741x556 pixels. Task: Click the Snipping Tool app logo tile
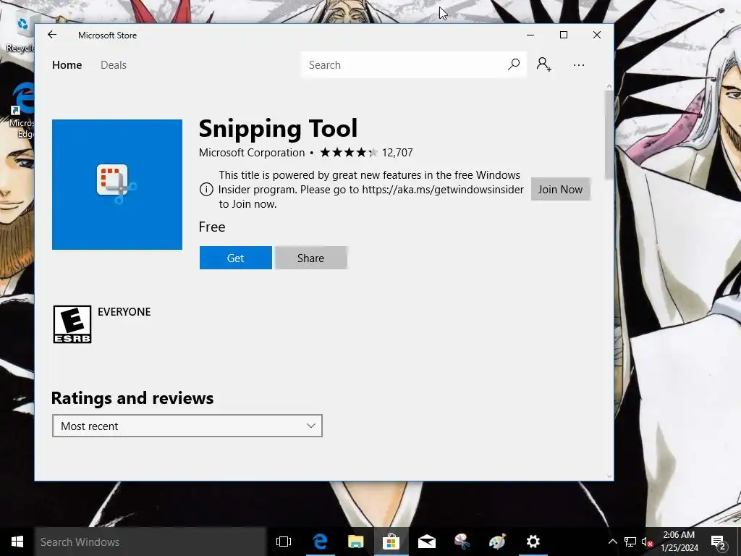pyautogui.click(x=117, y=185)
